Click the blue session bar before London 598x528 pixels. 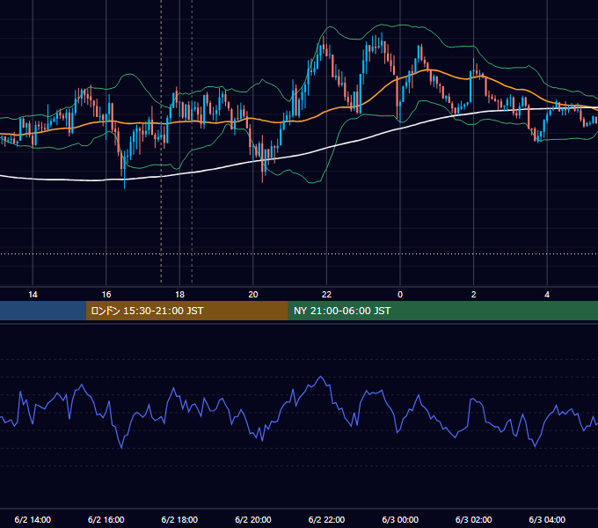click(x=43, y=311)
